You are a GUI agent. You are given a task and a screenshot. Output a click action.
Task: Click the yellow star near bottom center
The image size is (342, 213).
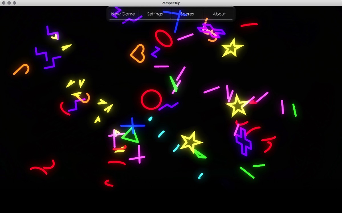pos(191,141)
